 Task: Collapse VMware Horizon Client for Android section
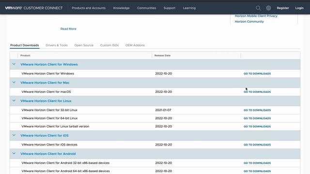(x=14, y=154)
